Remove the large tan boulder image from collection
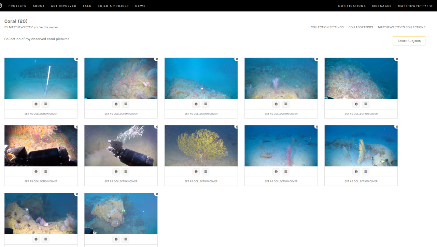The height and width of the screenshot is (247, 437). [x=157, y=194]
